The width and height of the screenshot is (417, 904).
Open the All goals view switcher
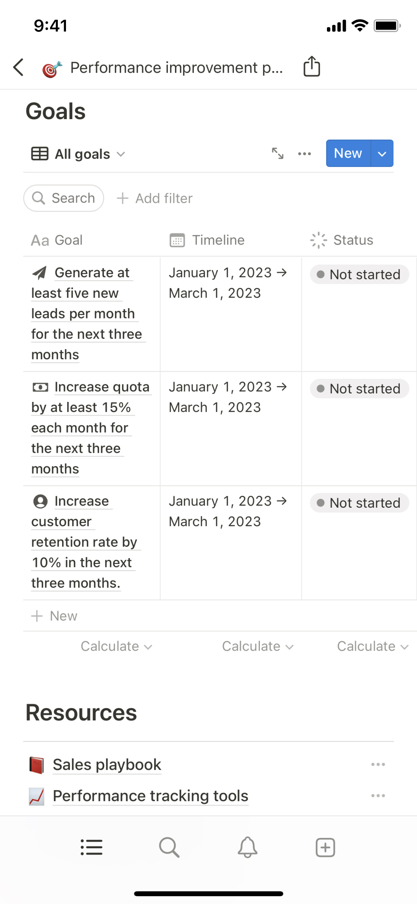(x=79, y=154)
